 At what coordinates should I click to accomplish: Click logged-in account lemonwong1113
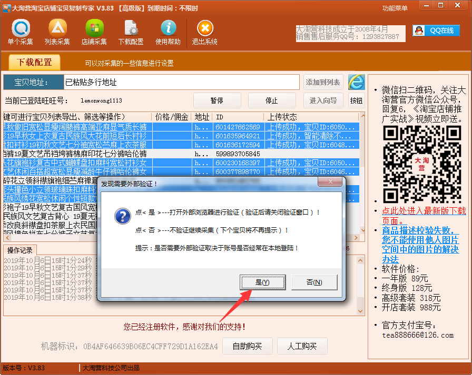click(x=101, y=100)
